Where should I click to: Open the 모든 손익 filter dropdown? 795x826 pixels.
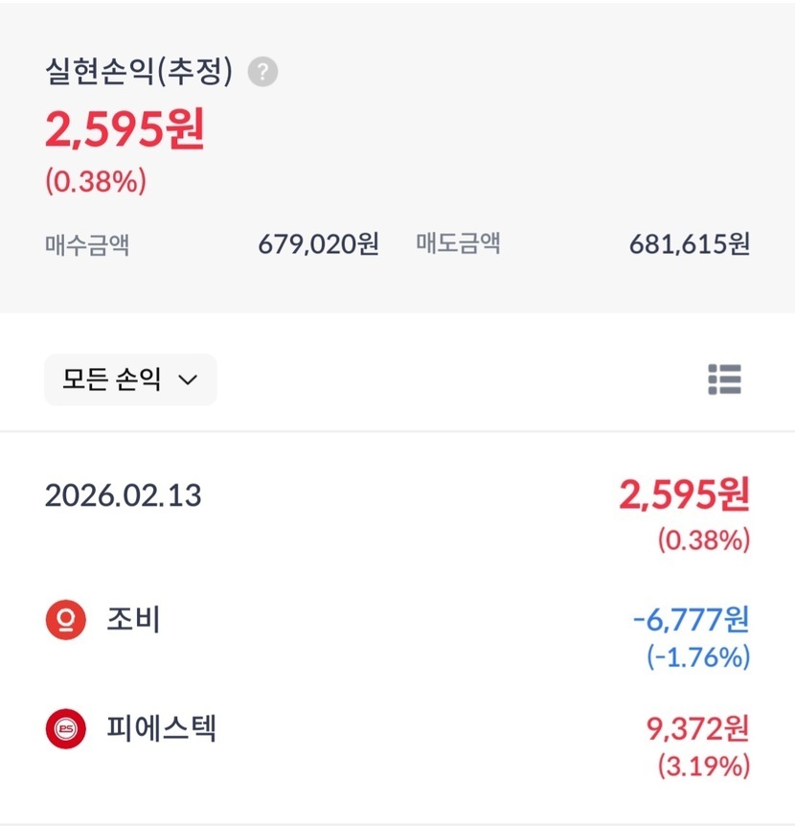point(130,379)
